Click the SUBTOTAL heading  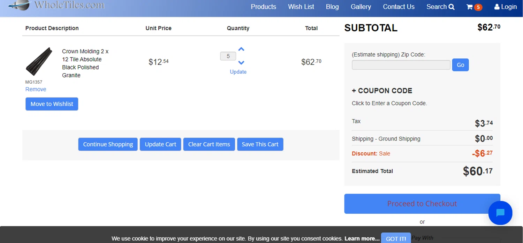coord(371,28)
